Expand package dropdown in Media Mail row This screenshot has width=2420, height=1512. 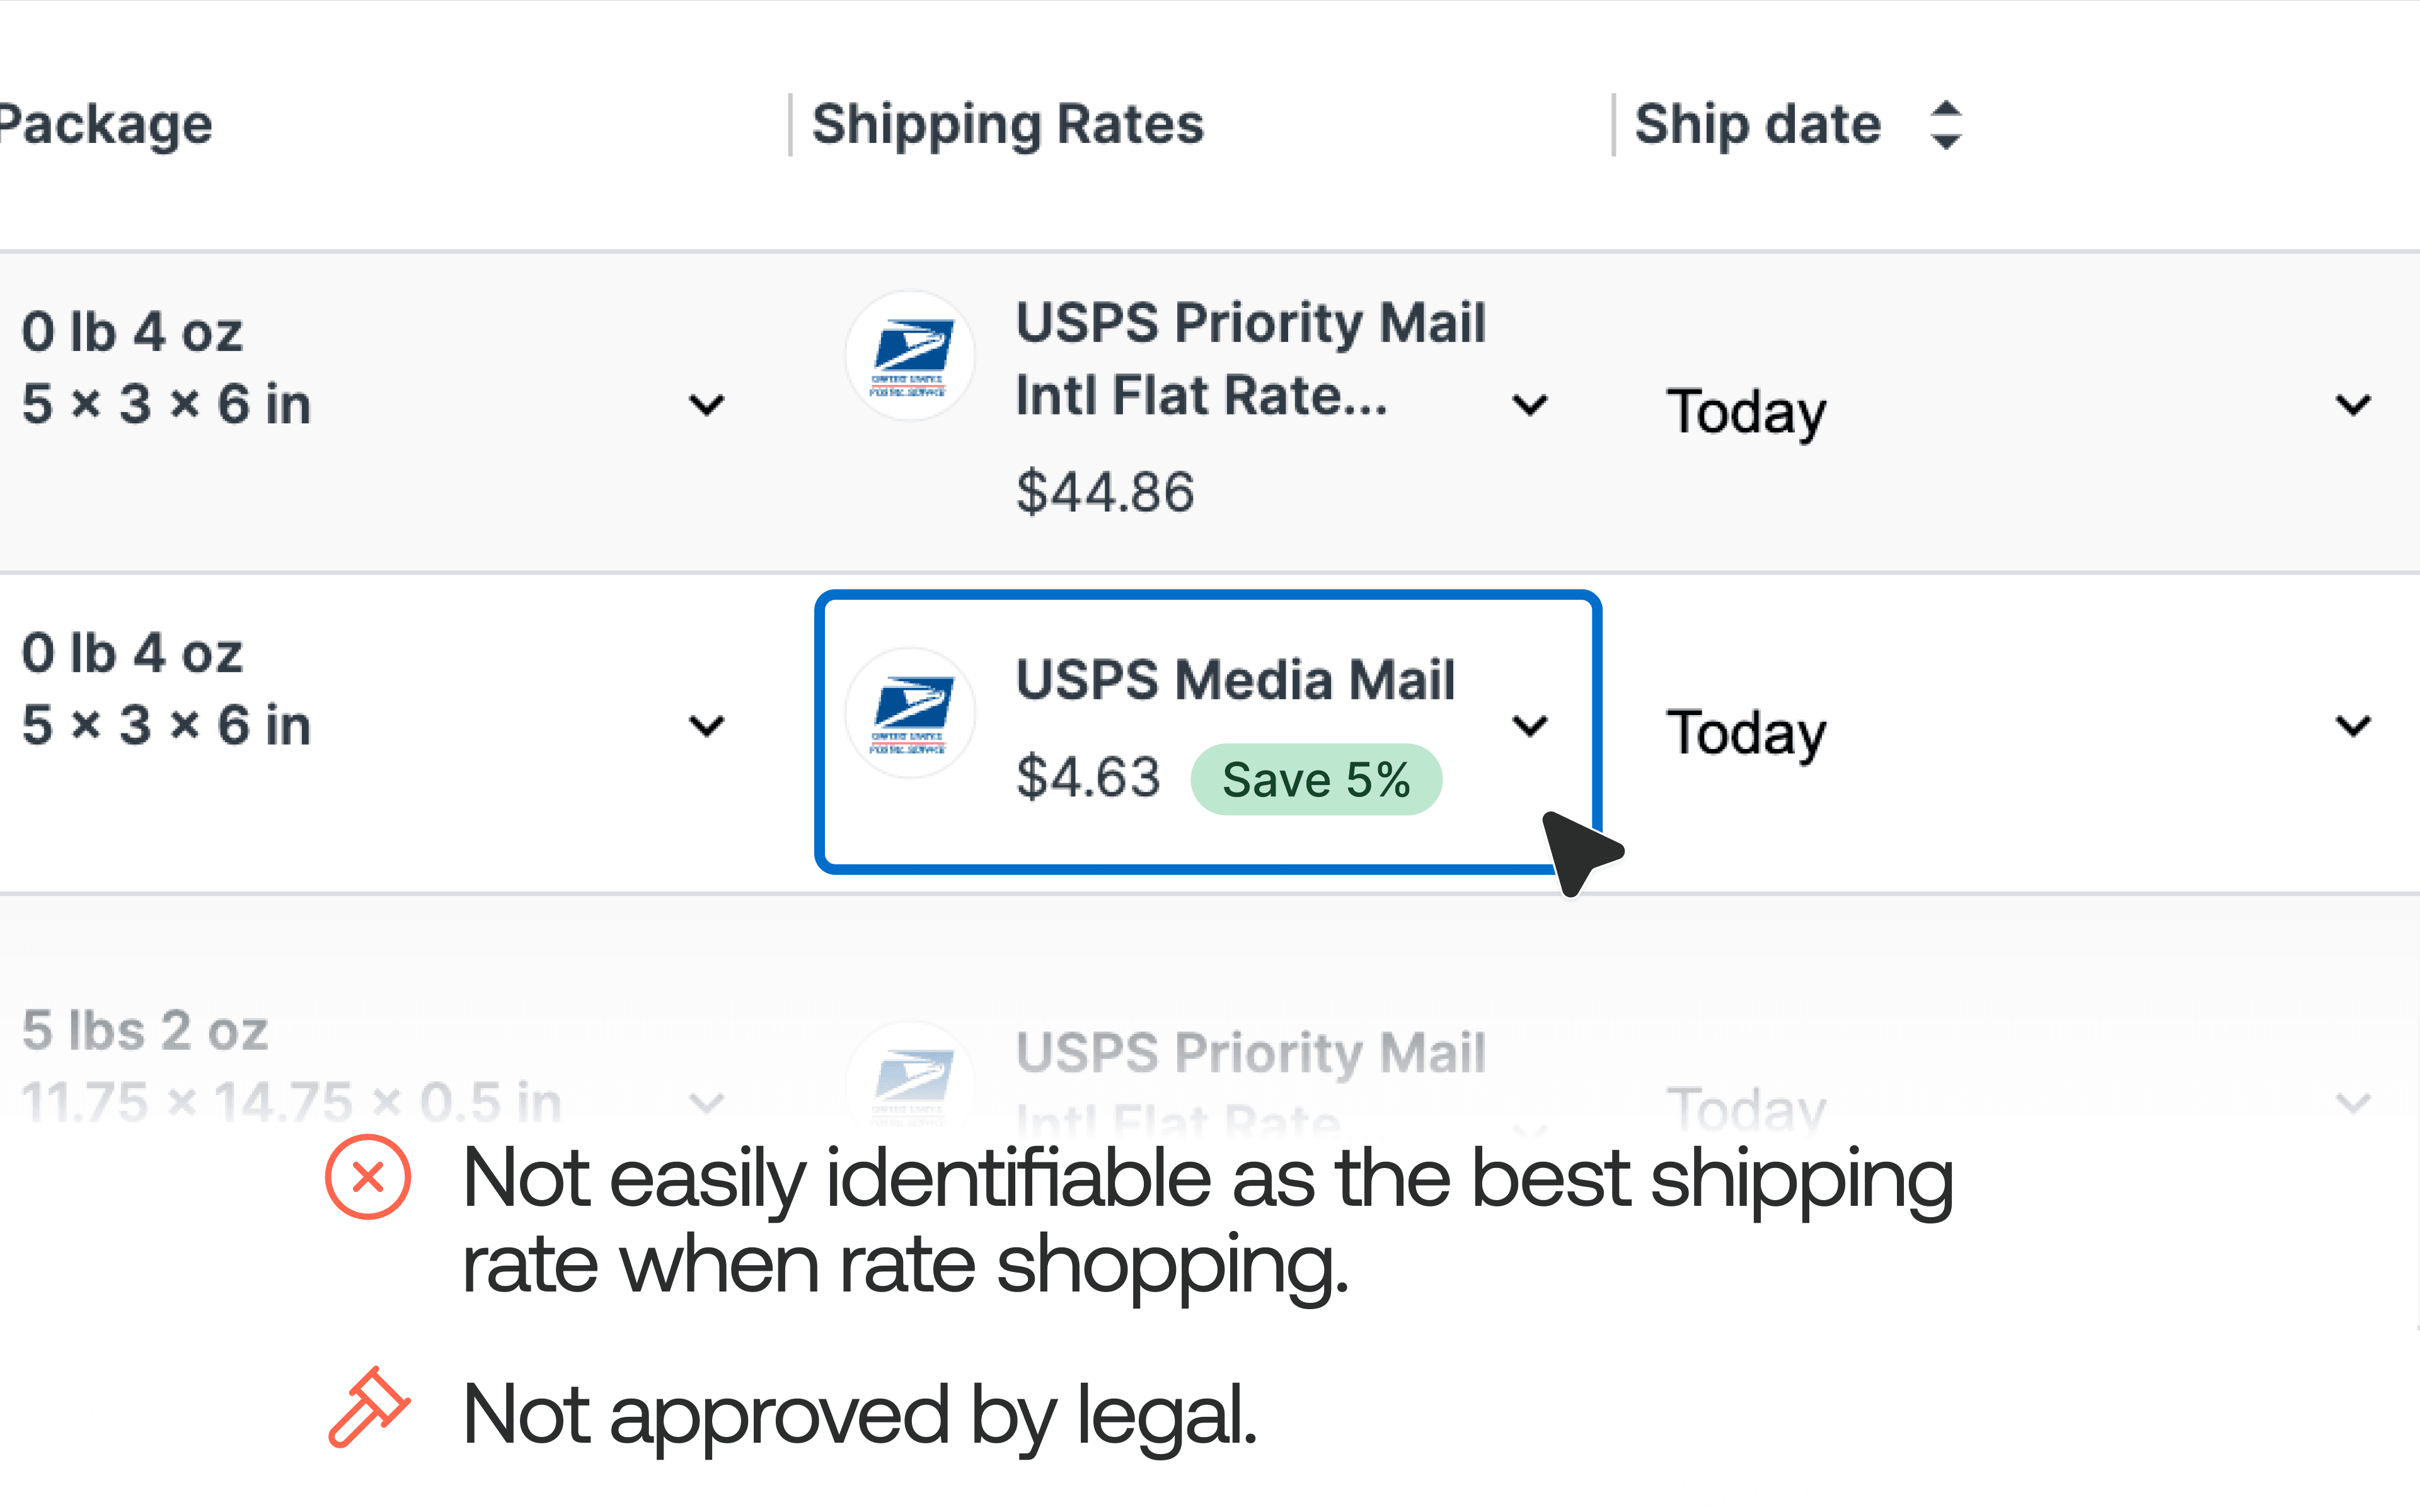pos(707,725)
